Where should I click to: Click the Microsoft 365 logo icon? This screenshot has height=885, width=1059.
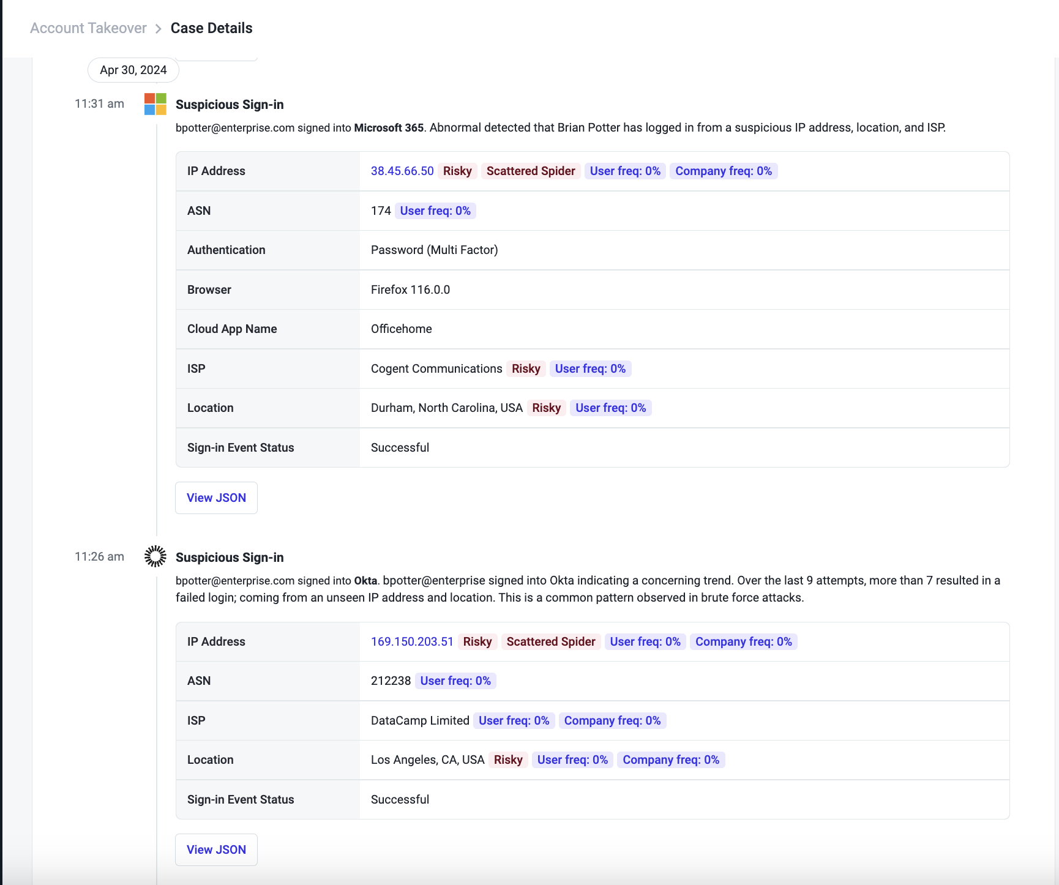click(x=155, y=104)
